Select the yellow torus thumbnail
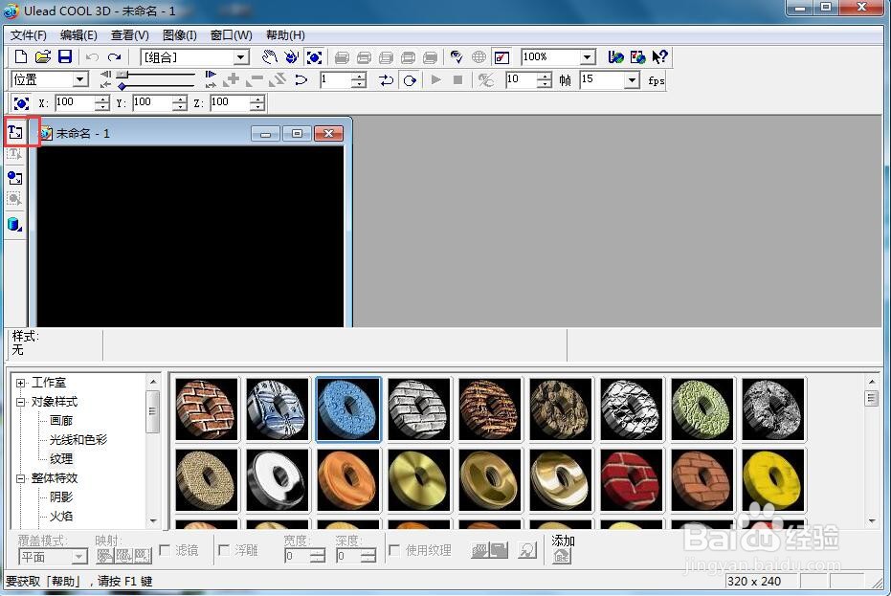Viewport: 891px width, 596px height. [x=773, y=480]
